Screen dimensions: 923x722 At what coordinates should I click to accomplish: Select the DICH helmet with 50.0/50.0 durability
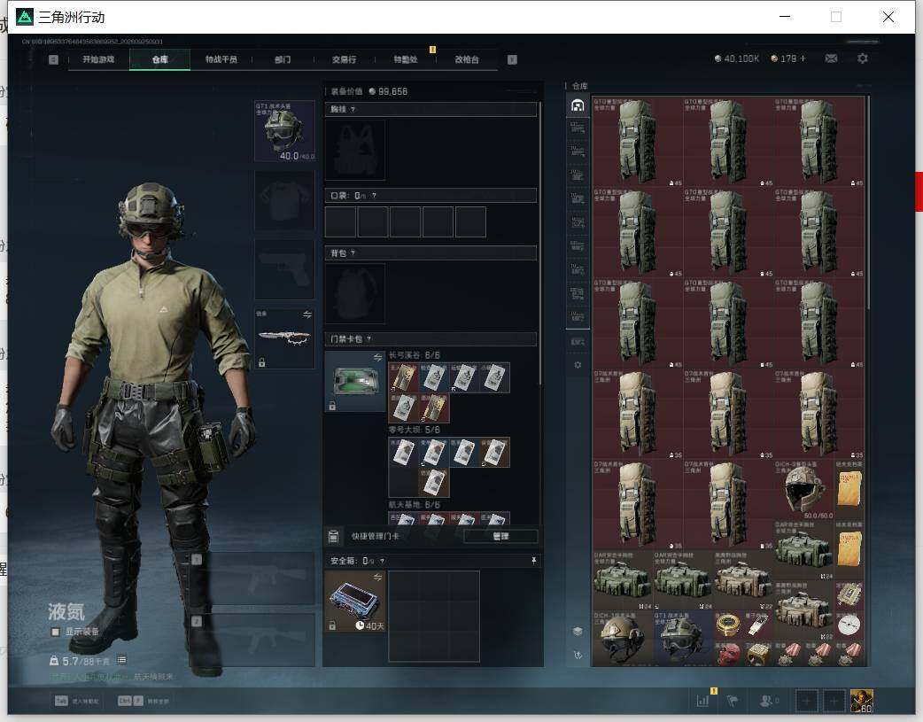[x=803, y=490]
